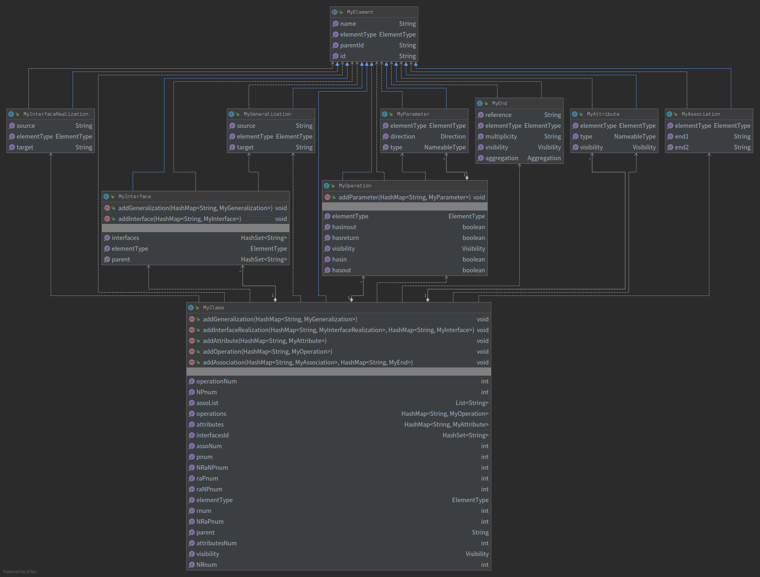Select the MyParameter node title
Image resolution: width=760 pixels, height=577 pixels.
click(413, 114)
